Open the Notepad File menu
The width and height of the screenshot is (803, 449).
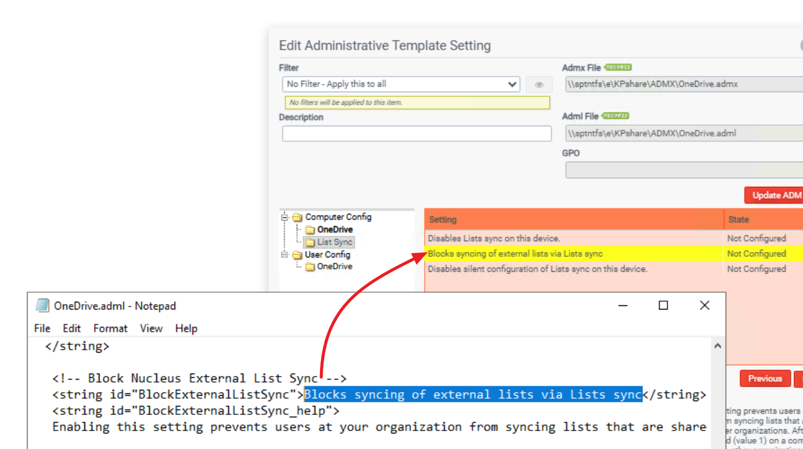coord(42,329)
